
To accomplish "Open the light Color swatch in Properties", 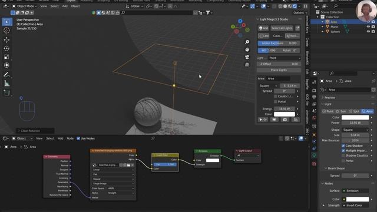I will click(x=355, y=118).
